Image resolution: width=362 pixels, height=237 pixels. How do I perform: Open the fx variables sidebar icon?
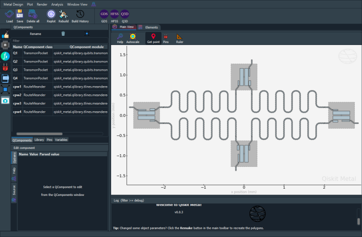pos(5,56)
